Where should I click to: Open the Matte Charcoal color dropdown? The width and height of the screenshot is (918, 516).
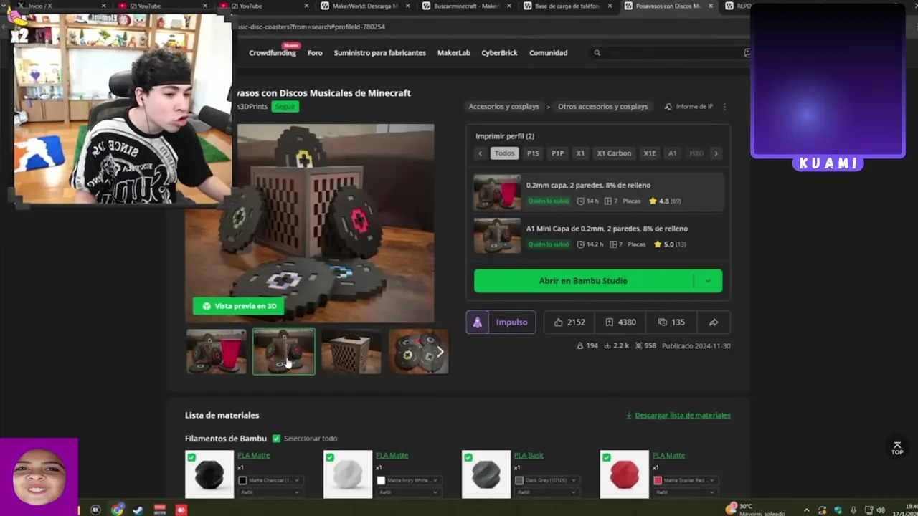pyautogui.click(x=270, y=480)
